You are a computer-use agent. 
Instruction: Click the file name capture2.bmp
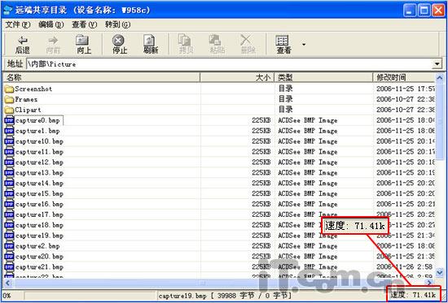(x=37, y=246)
